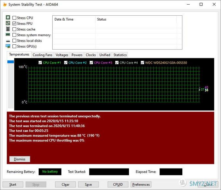Click 'The test ran for 00:05:25' line
This screenshot has height=190, width=221.
point(29,131)
